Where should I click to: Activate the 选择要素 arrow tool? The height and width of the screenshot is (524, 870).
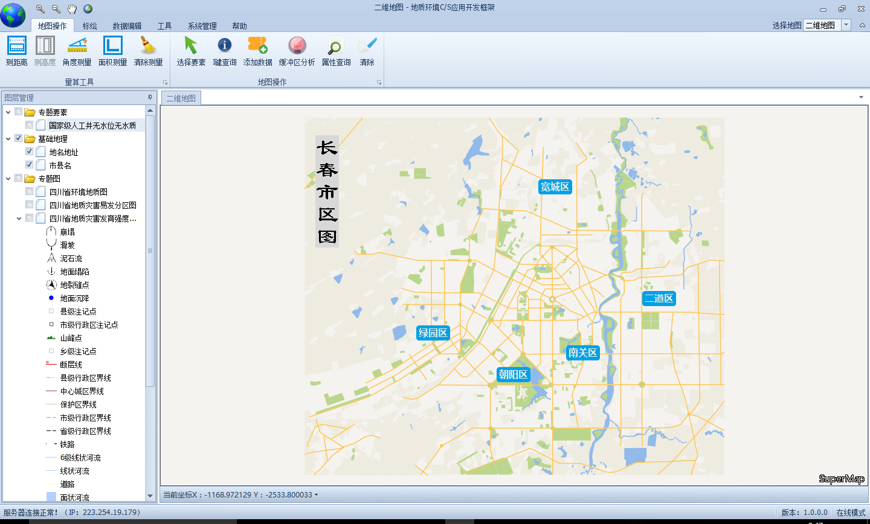tap(191, 51)
